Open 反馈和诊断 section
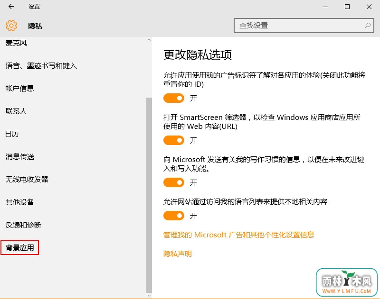 [23, 225]
